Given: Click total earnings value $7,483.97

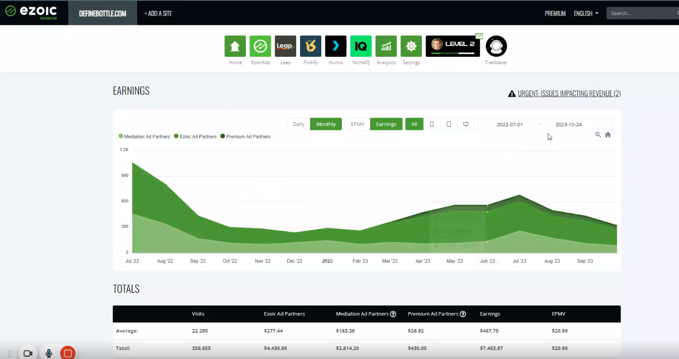Looking at the screenshot, I should pos(490,348).
